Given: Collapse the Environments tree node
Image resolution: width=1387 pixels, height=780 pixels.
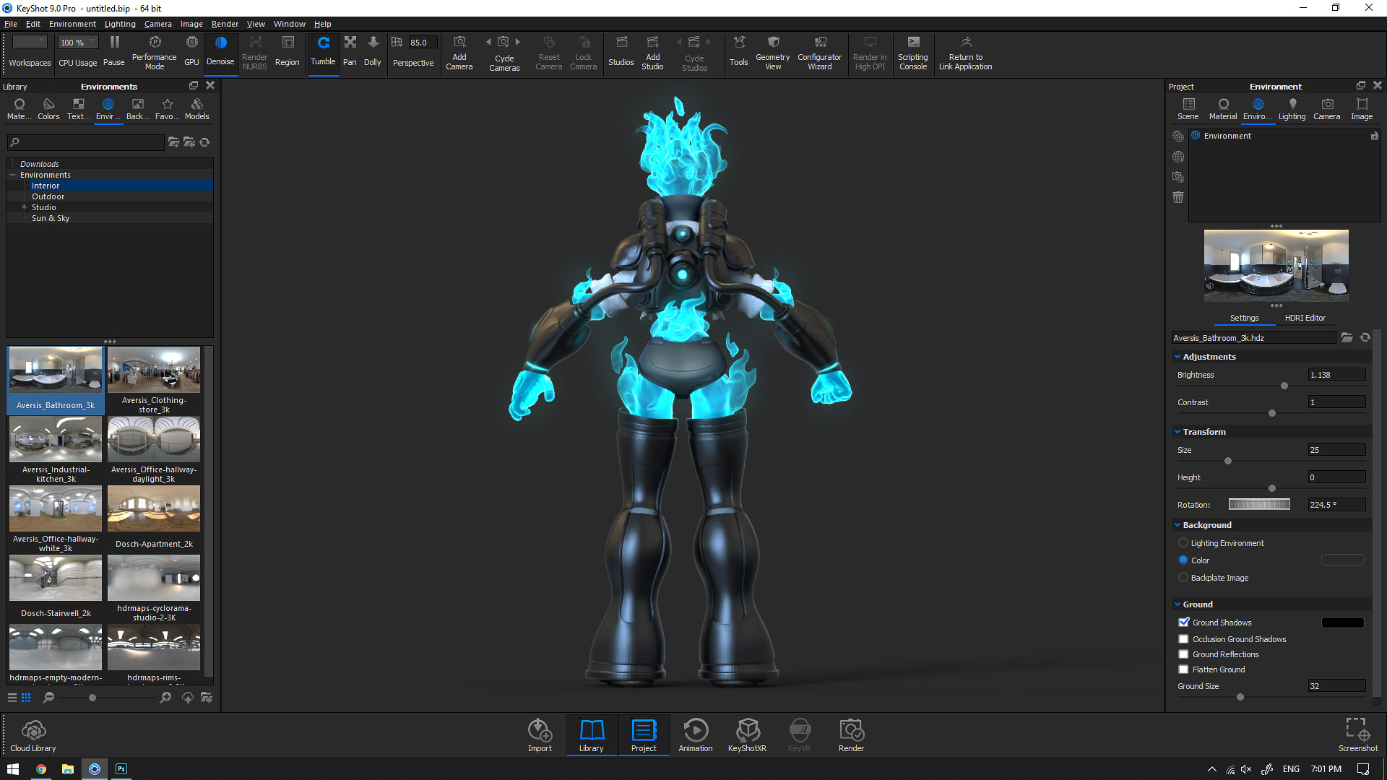Looking at the screenshot, I should (x=12, y=175).
